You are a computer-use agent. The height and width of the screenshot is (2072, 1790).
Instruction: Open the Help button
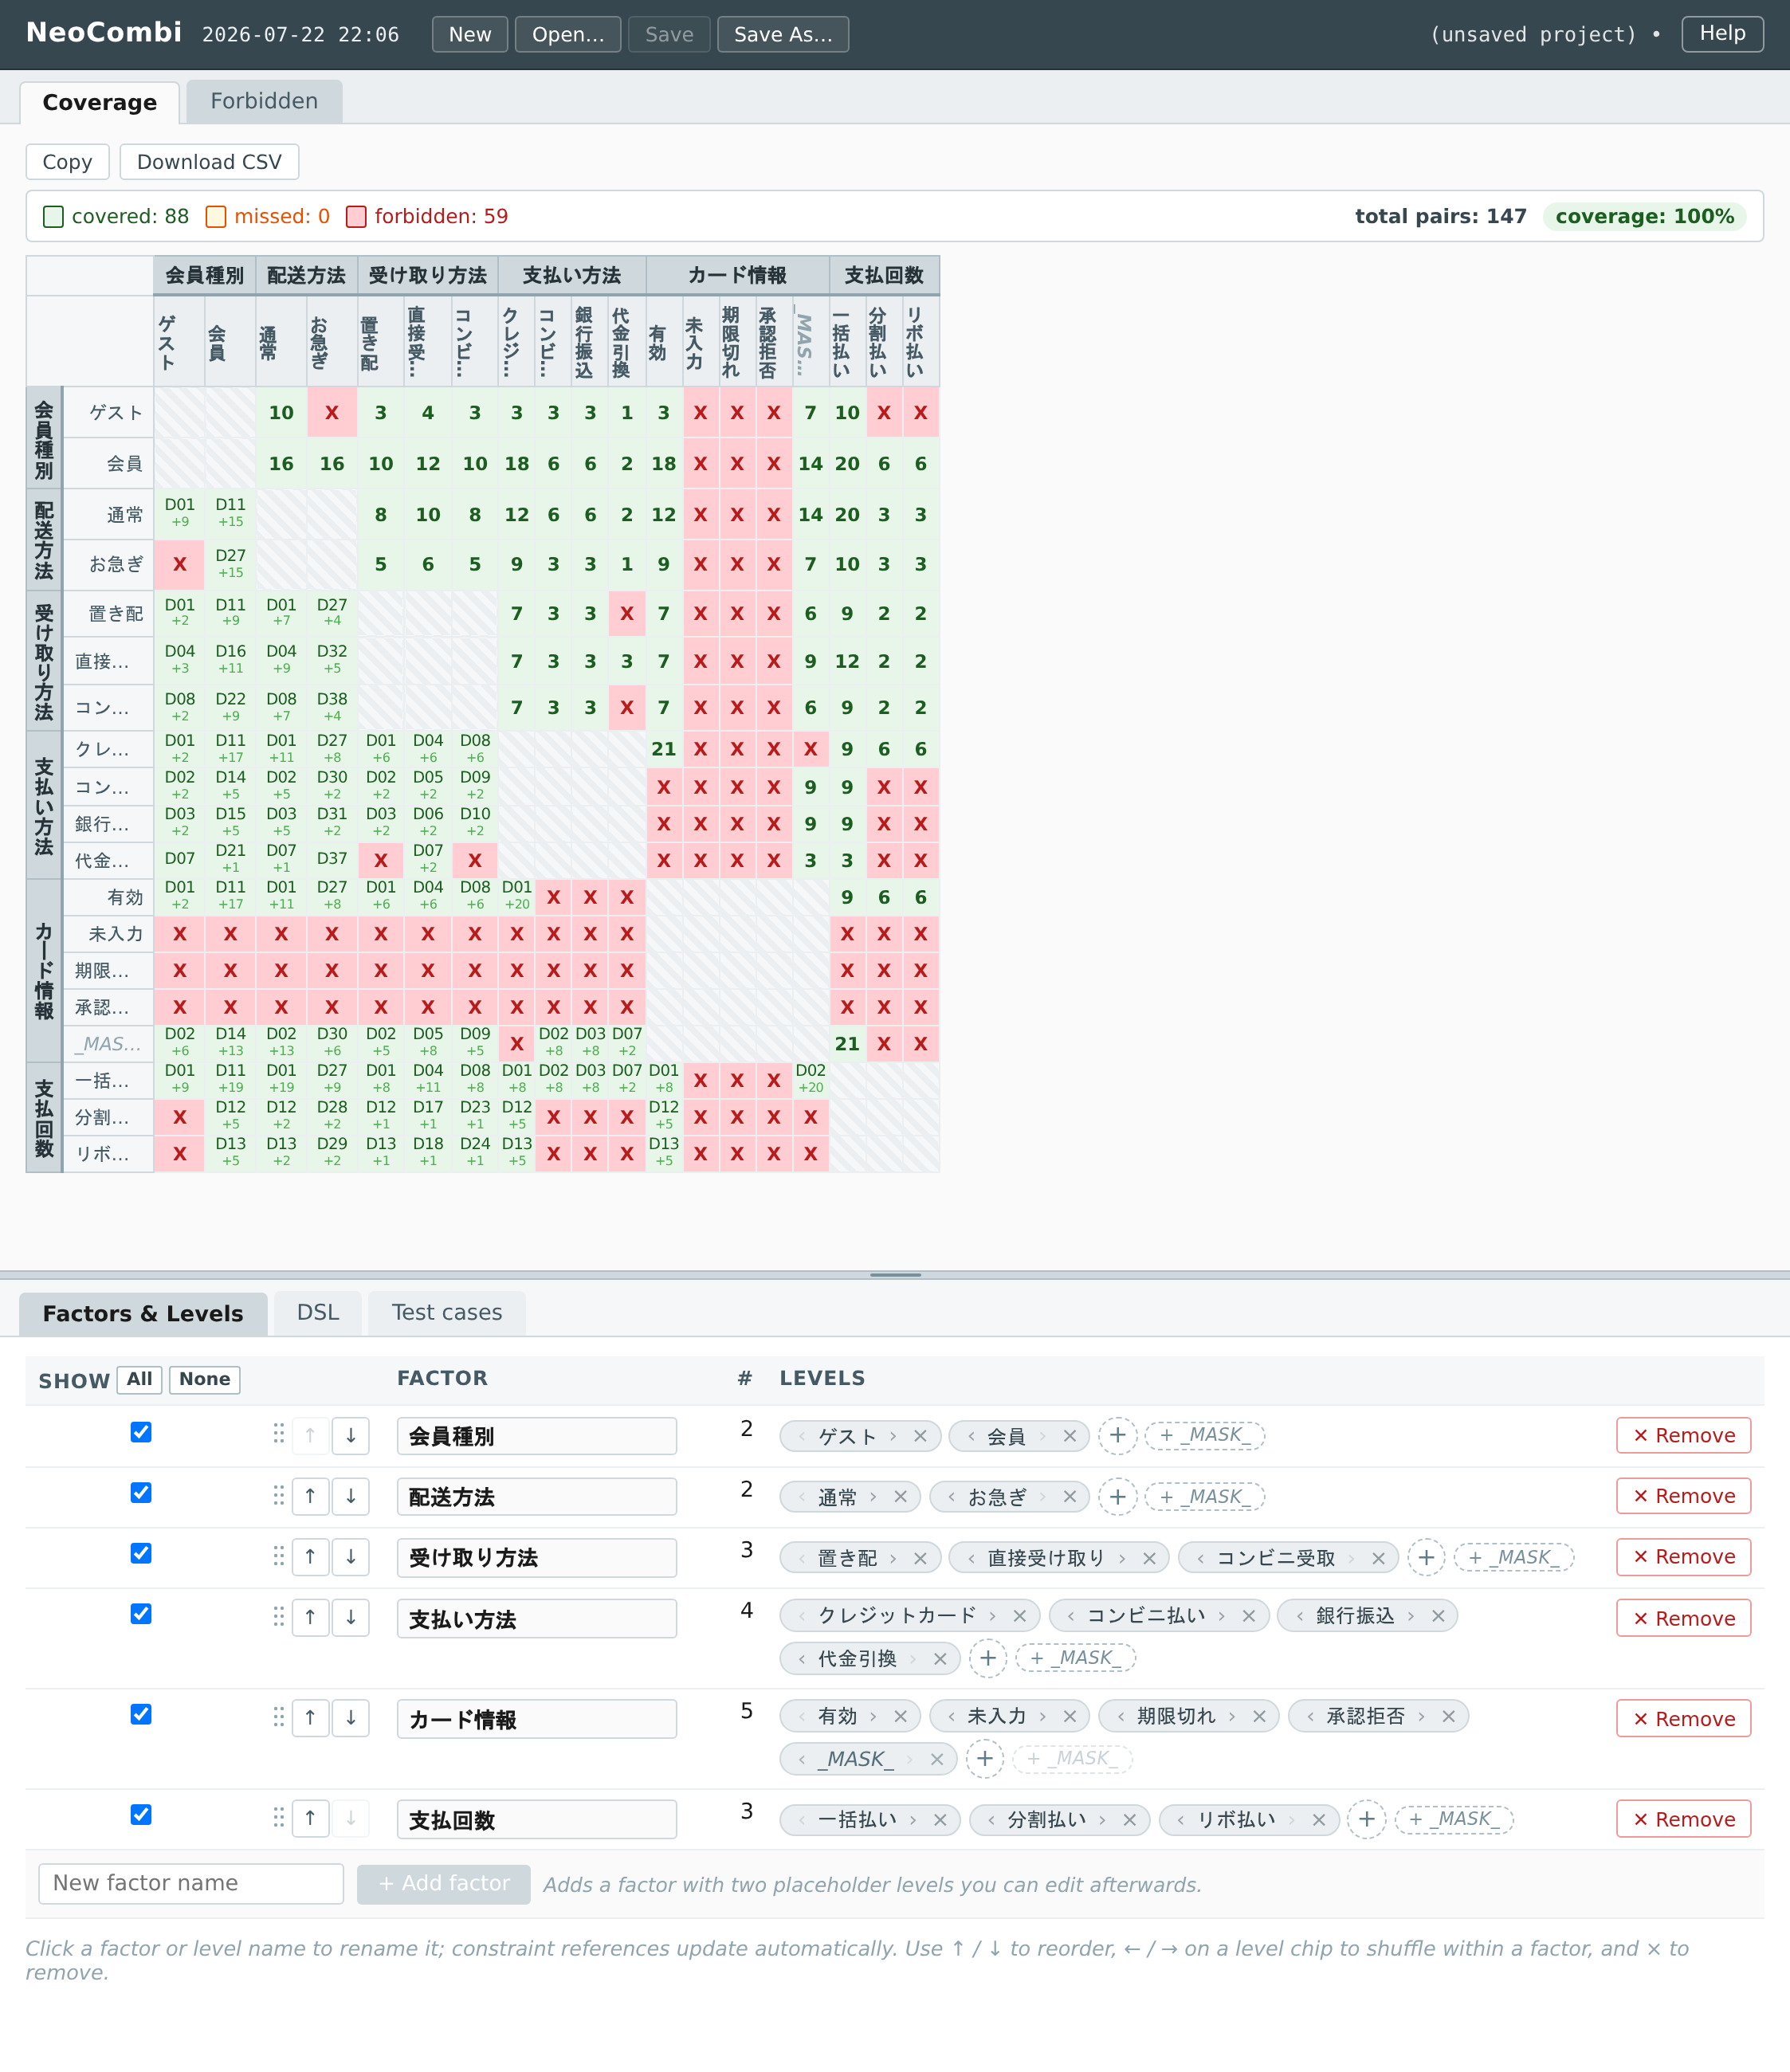1722,33
